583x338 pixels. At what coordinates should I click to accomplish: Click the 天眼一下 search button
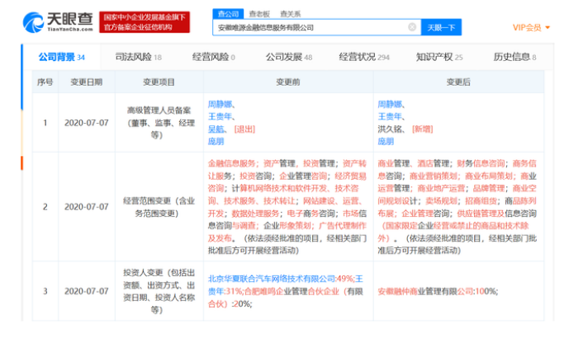[441, 27]
